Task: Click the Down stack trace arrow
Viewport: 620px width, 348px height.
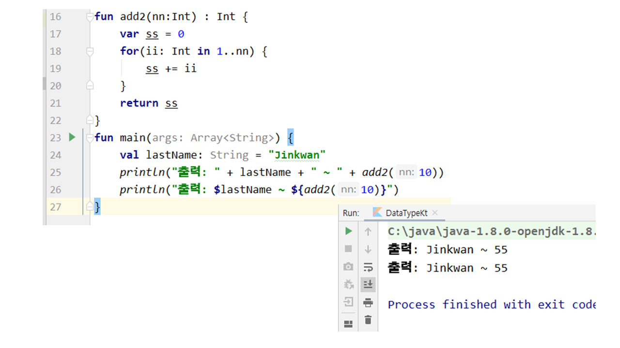Action: 368,249
